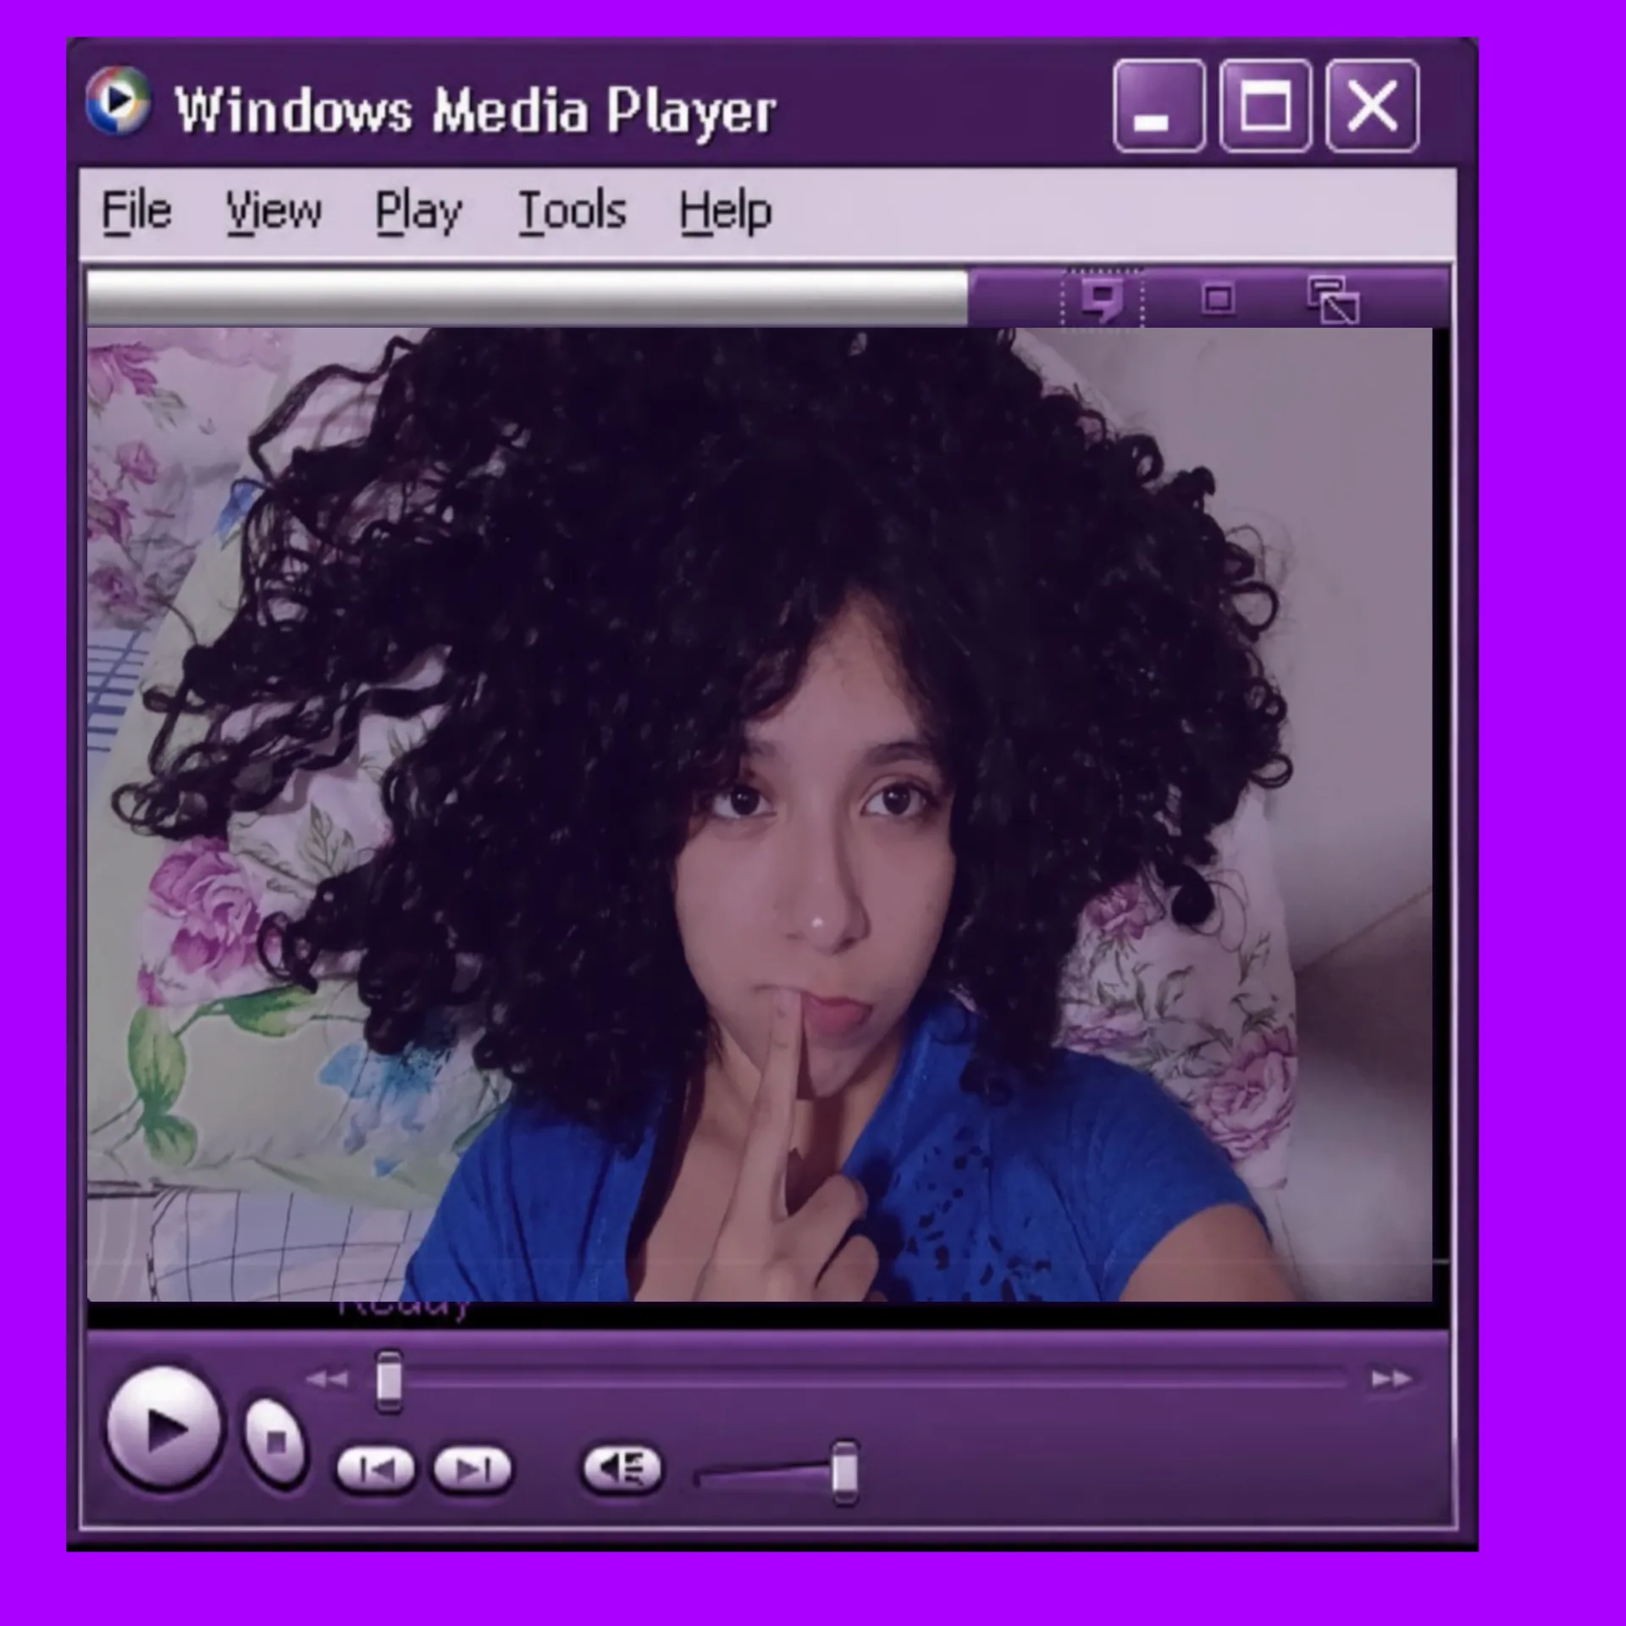Image resolution: width=1626 pixels, height=1626 pixels.
Task: Minimize the Windows Media Player window
Action: (1159, 106)
